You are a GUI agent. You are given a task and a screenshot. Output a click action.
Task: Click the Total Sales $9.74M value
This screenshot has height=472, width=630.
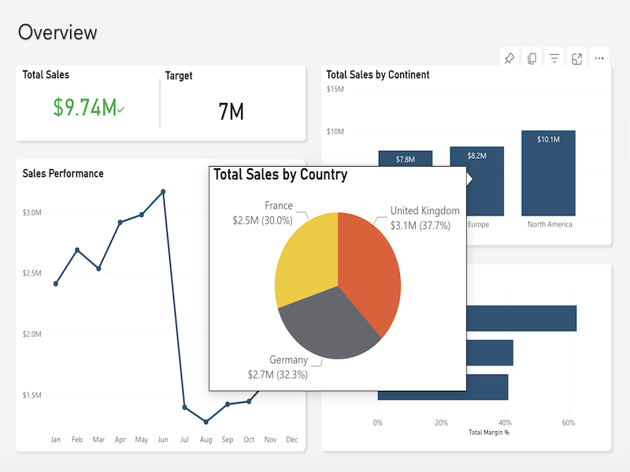[x=85, y=108]
